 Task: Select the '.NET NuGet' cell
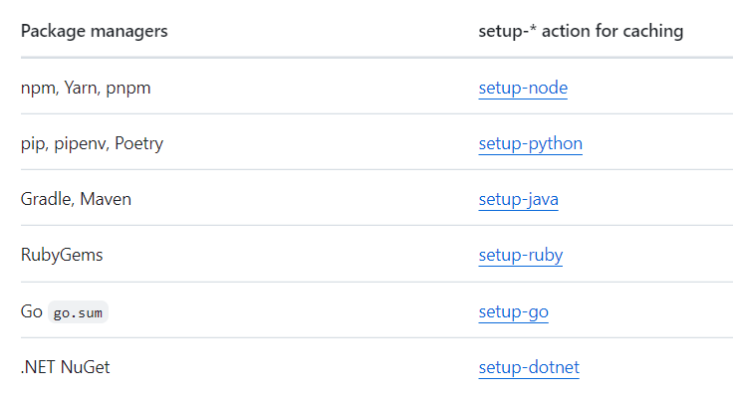[x=65, y=367]
